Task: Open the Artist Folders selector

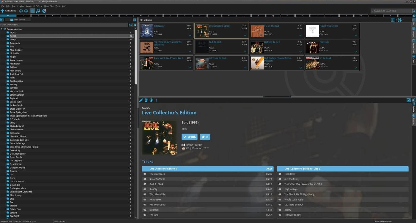Action: coord(18,20)
